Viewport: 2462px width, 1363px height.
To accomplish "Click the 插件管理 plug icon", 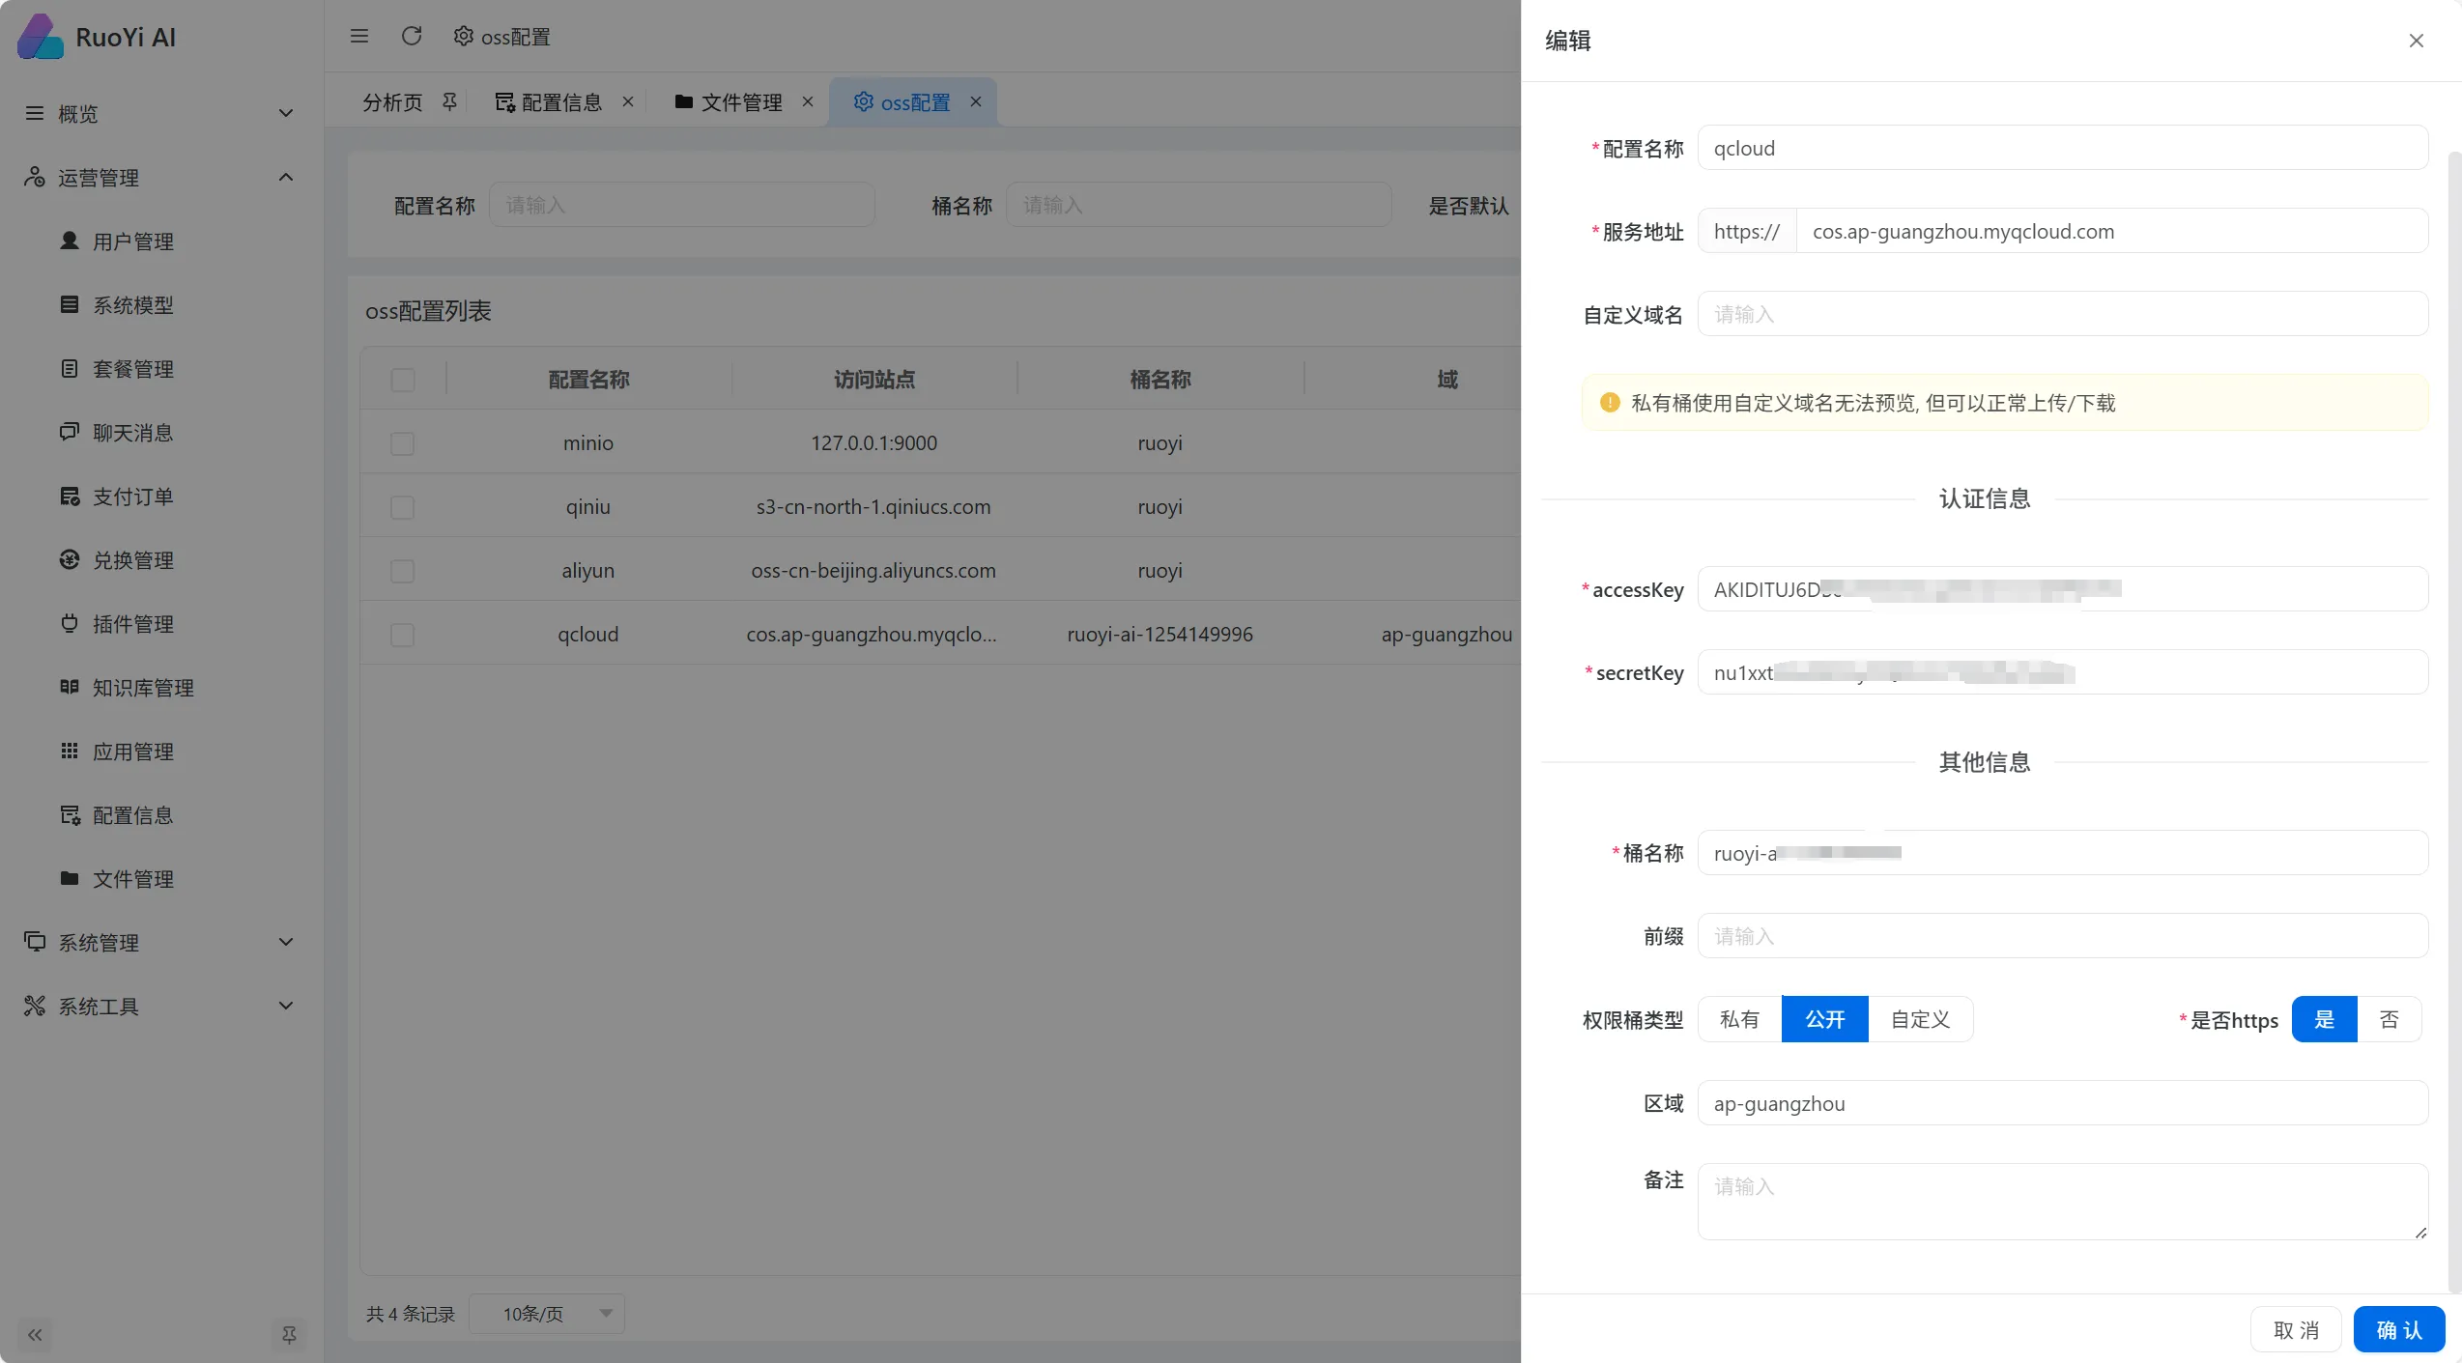I will click(x=70, y=623).
